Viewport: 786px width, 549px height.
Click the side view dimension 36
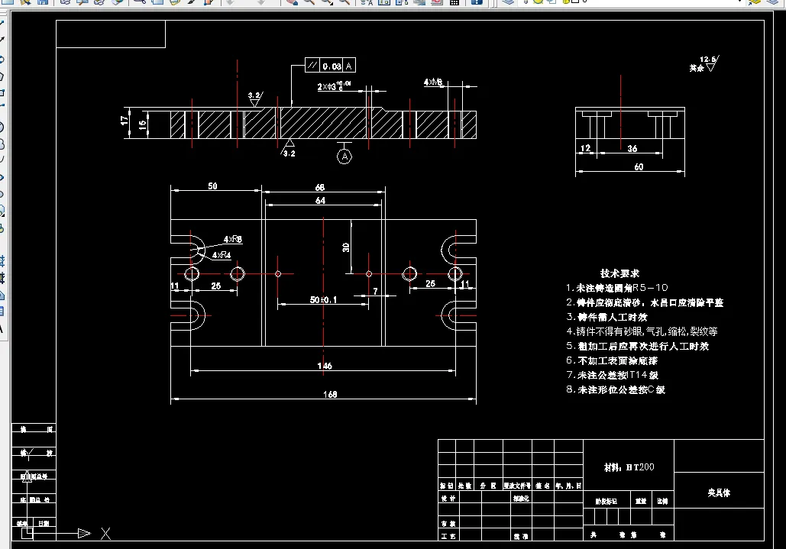[632, 149]
